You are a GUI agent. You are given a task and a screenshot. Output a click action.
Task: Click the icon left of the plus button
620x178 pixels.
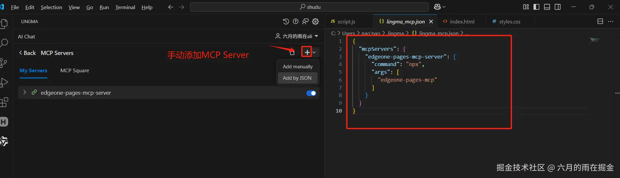click(292, 52)
